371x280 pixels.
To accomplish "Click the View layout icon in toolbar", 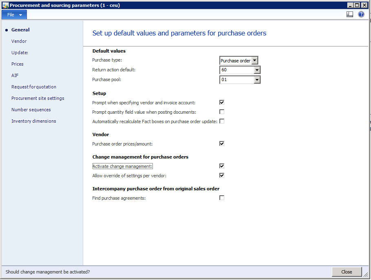I will [x=350, y=14].
